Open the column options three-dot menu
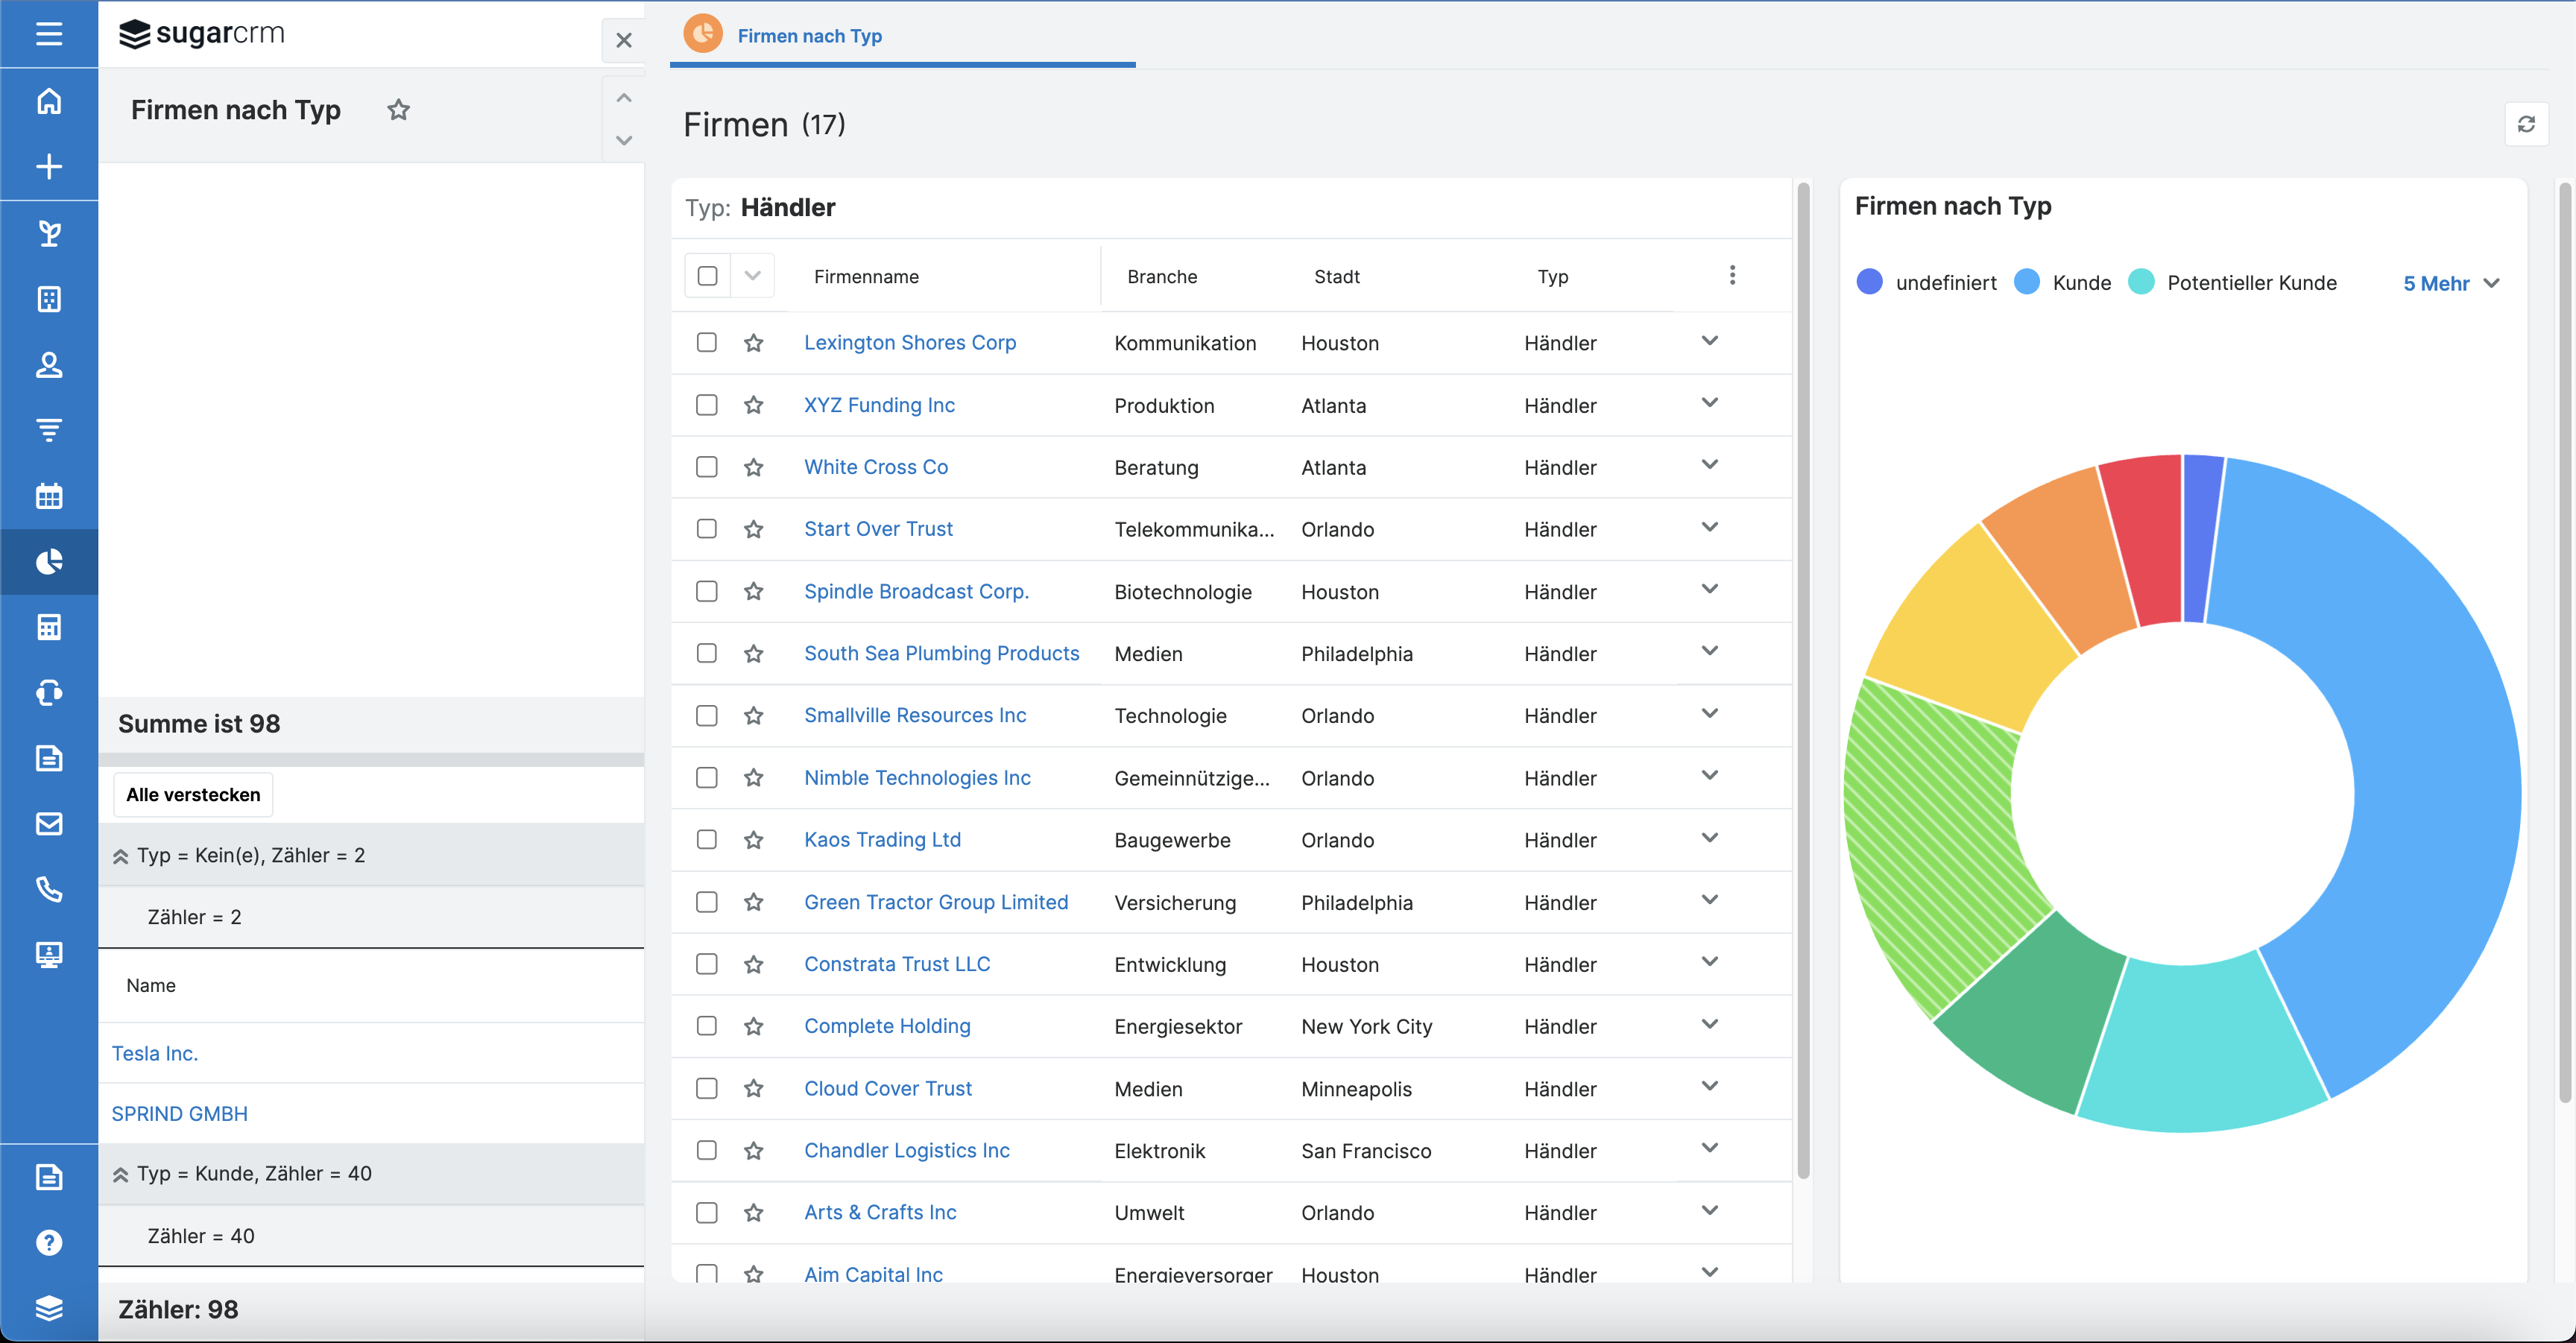 (x=1732, y=275)
